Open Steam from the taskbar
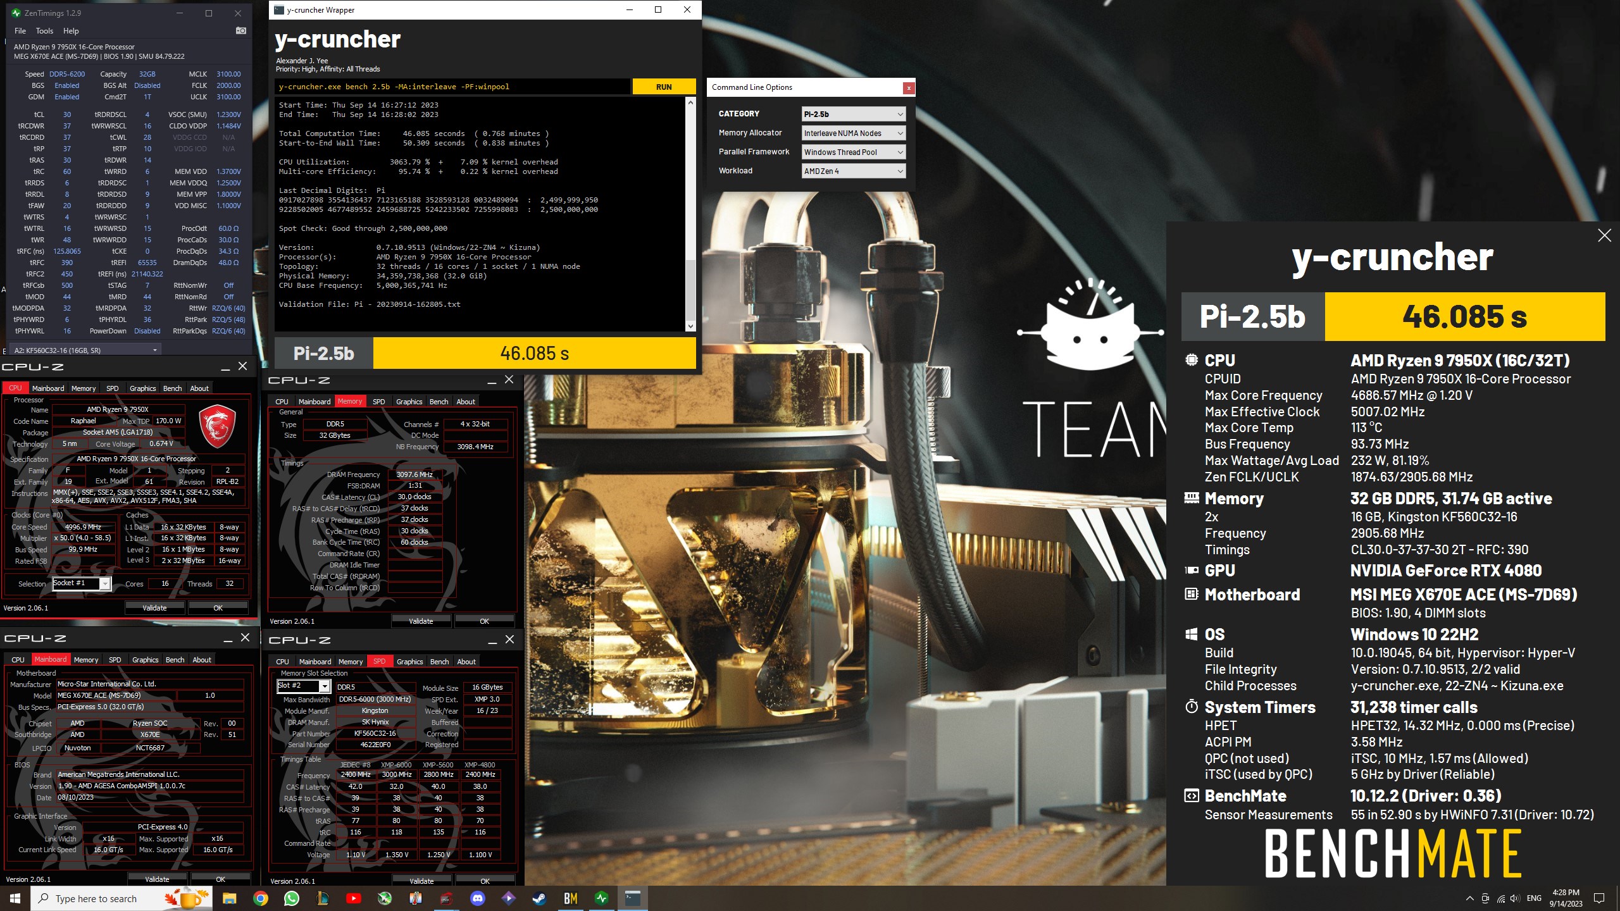The width and height of the screenshot is (1620, 911). pyautogui.click(x=539, y=898)
